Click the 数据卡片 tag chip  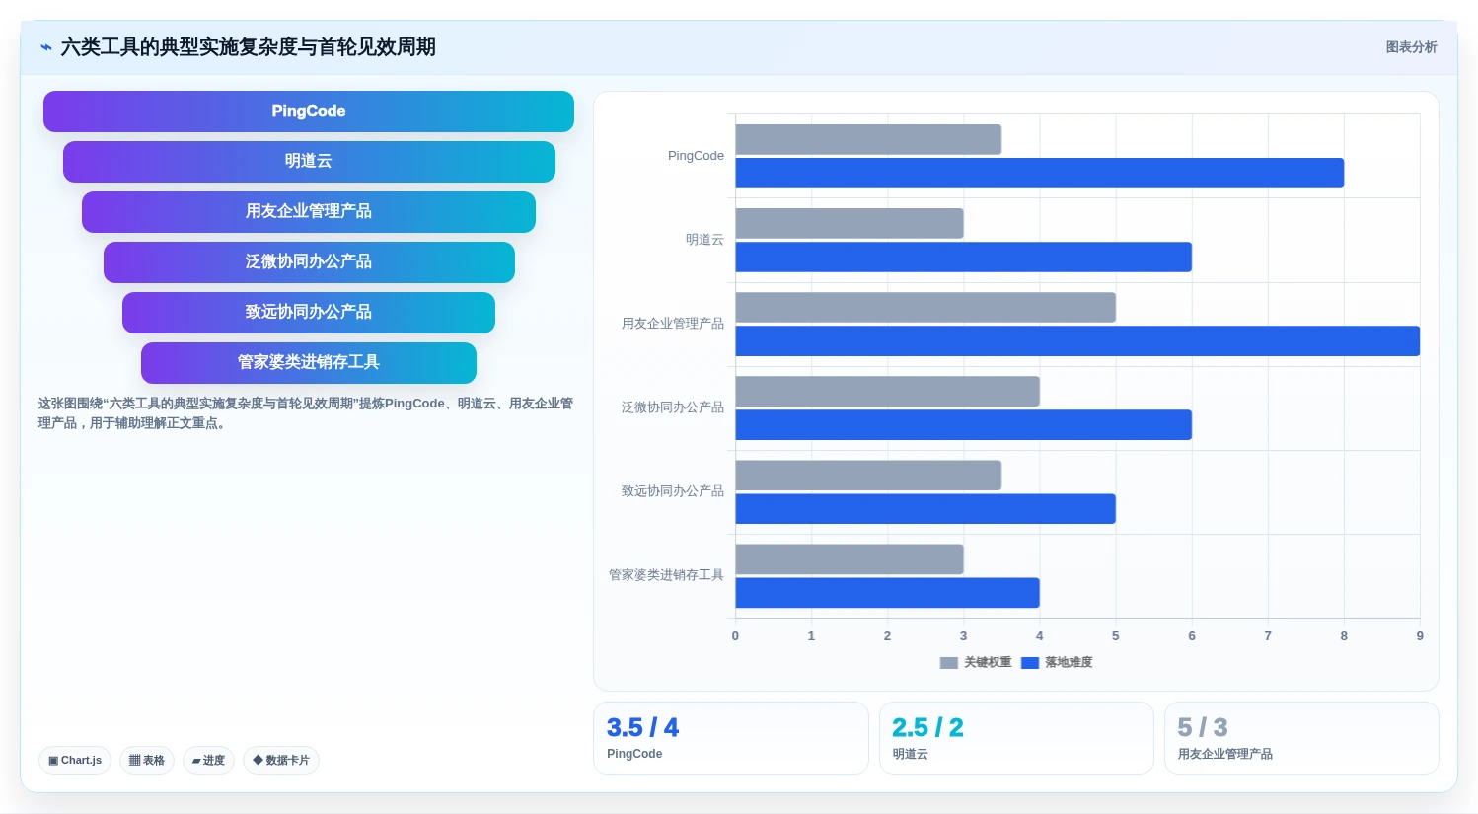(281, 760)
